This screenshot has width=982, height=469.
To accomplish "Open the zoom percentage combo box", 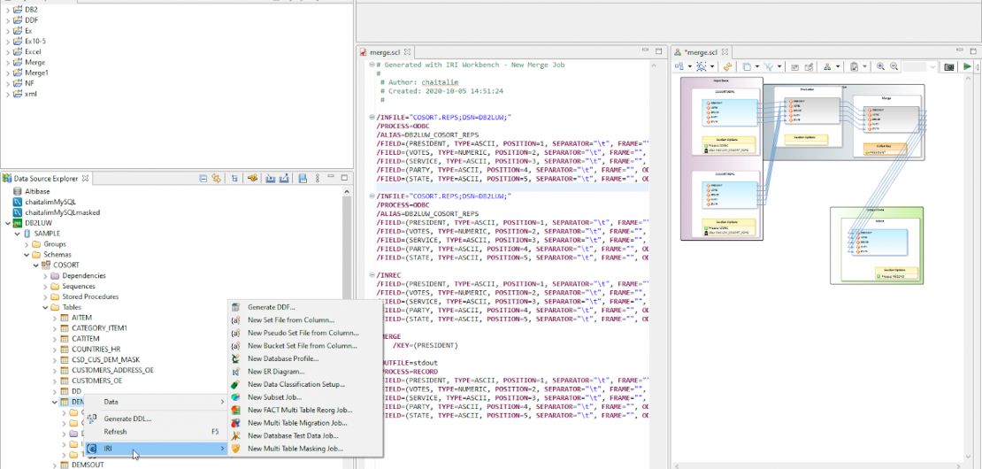I will tap(919, 66).
